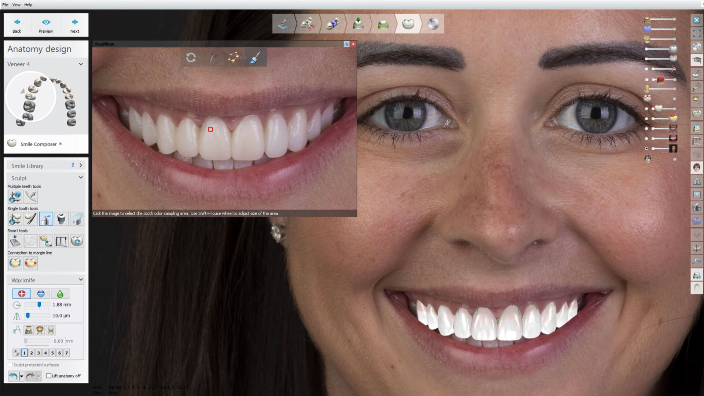
Task: Open the Veneer 4 dropdown
Action: coord(81,64)
